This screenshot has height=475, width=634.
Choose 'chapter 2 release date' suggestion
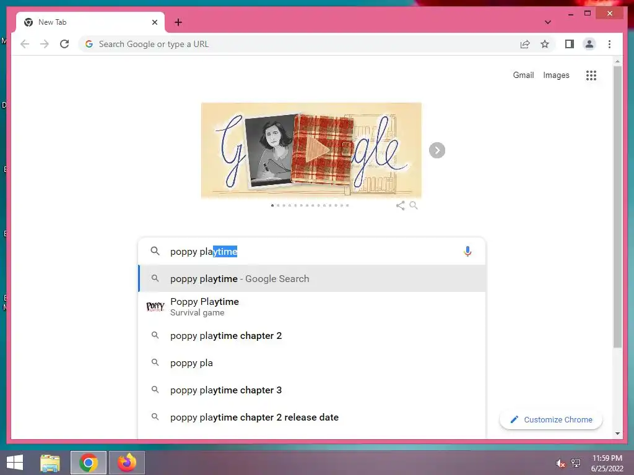[x=311, y=417]
